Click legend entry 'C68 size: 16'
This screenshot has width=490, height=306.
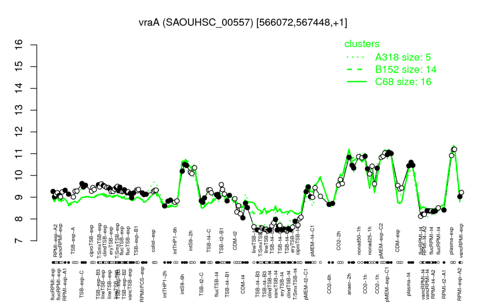point(403,82)
